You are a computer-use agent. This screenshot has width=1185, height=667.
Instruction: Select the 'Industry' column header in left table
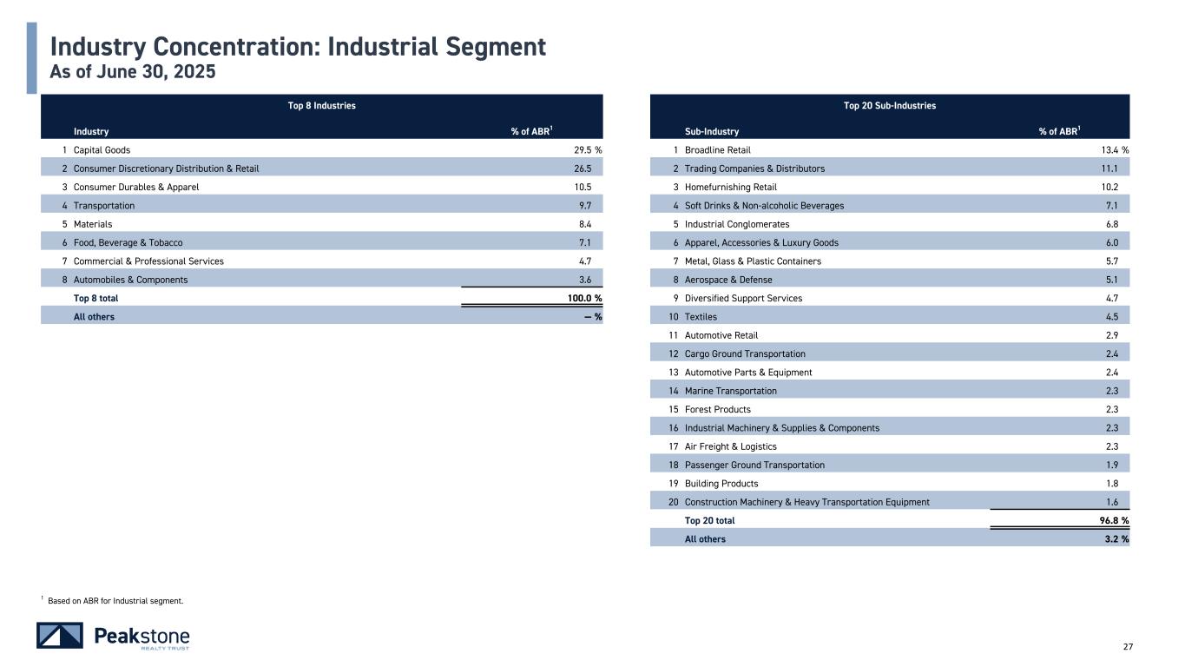[x=91, y=132]
